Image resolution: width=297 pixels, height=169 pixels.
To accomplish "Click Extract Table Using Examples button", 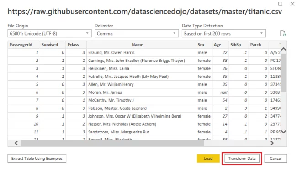I will (x=37, y=159).
